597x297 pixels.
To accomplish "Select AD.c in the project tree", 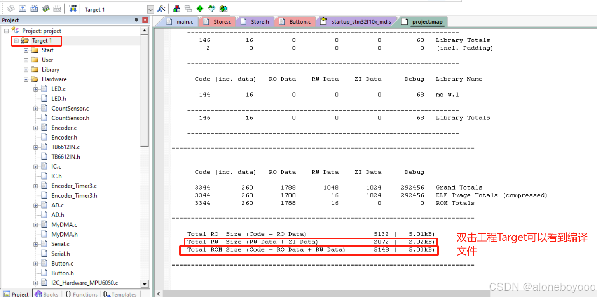I will [58, 205].
